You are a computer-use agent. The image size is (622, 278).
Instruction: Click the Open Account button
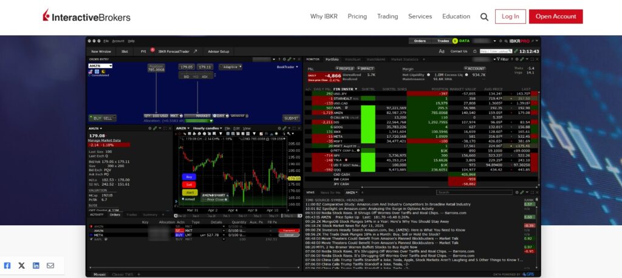tap(556, 16)
